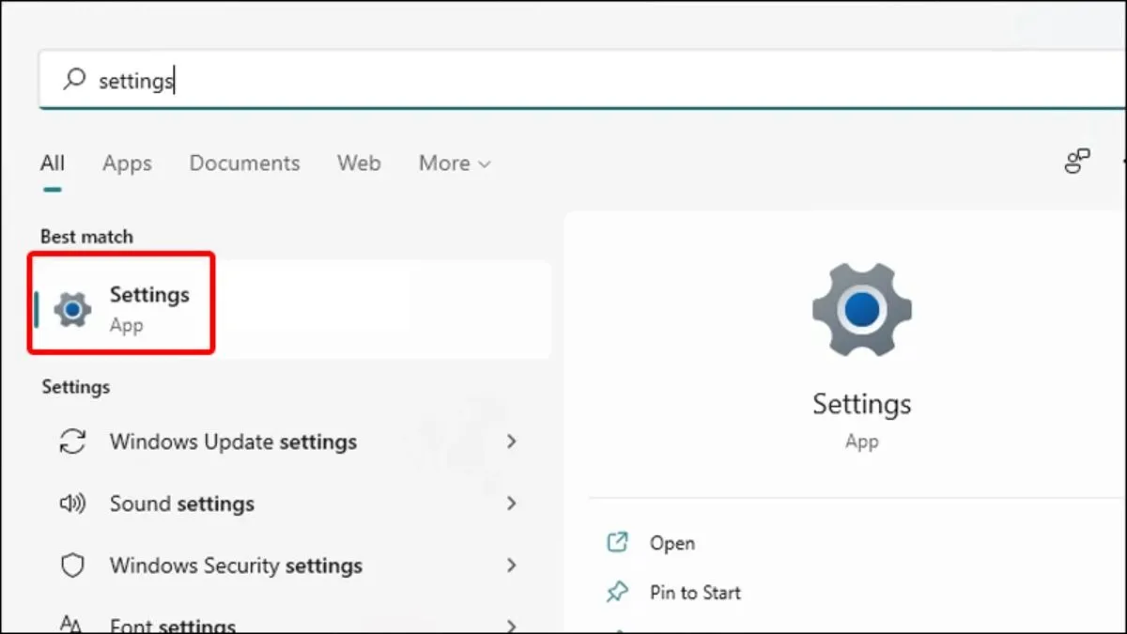Click the Sound settings speaker icon
Viewport: 1127px width, 634px height.
[x=72, y=503]
